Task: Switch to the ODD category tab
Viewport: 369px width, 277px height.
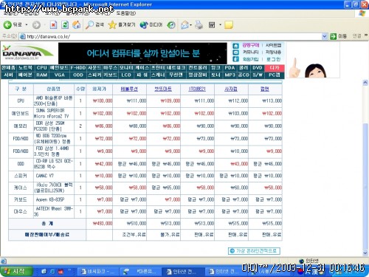Action: coord(78,75)
